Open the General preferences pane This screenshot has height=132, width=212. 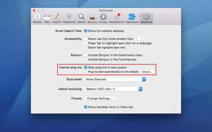pos(37,18)
